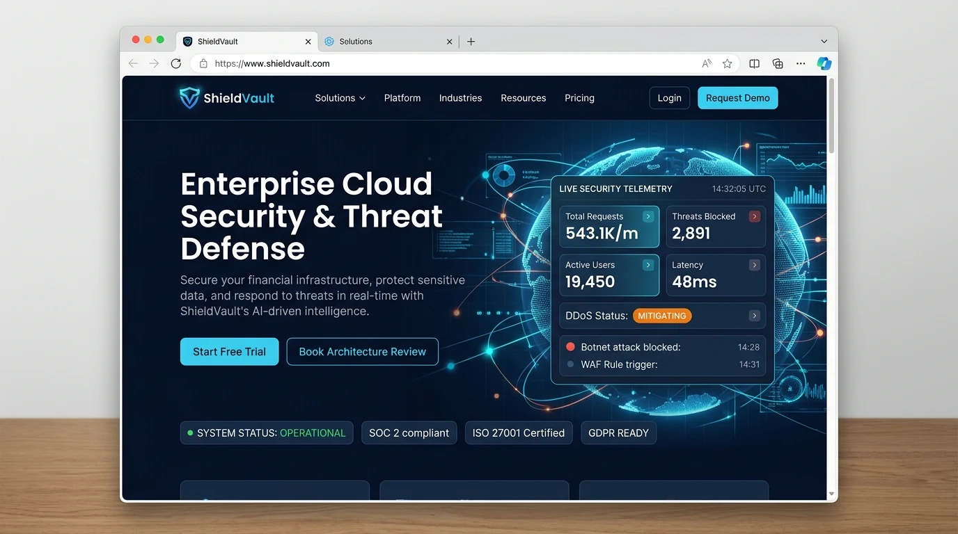
Task: Click the SYSTEM STATUS: OPERATIONAL badge
Action: coord(267,432)
